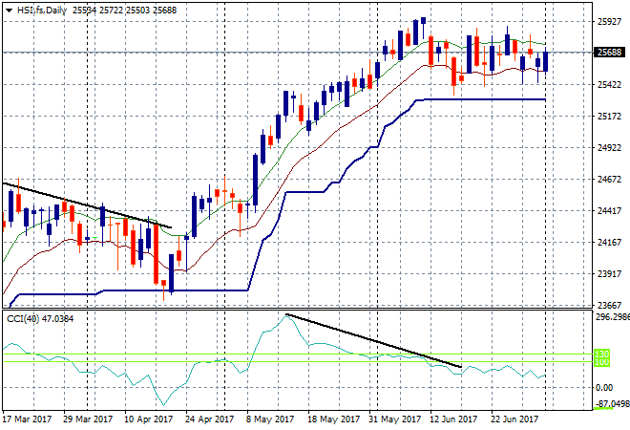
Task: Click the 8 May 2017 date label
Action: 270,419
